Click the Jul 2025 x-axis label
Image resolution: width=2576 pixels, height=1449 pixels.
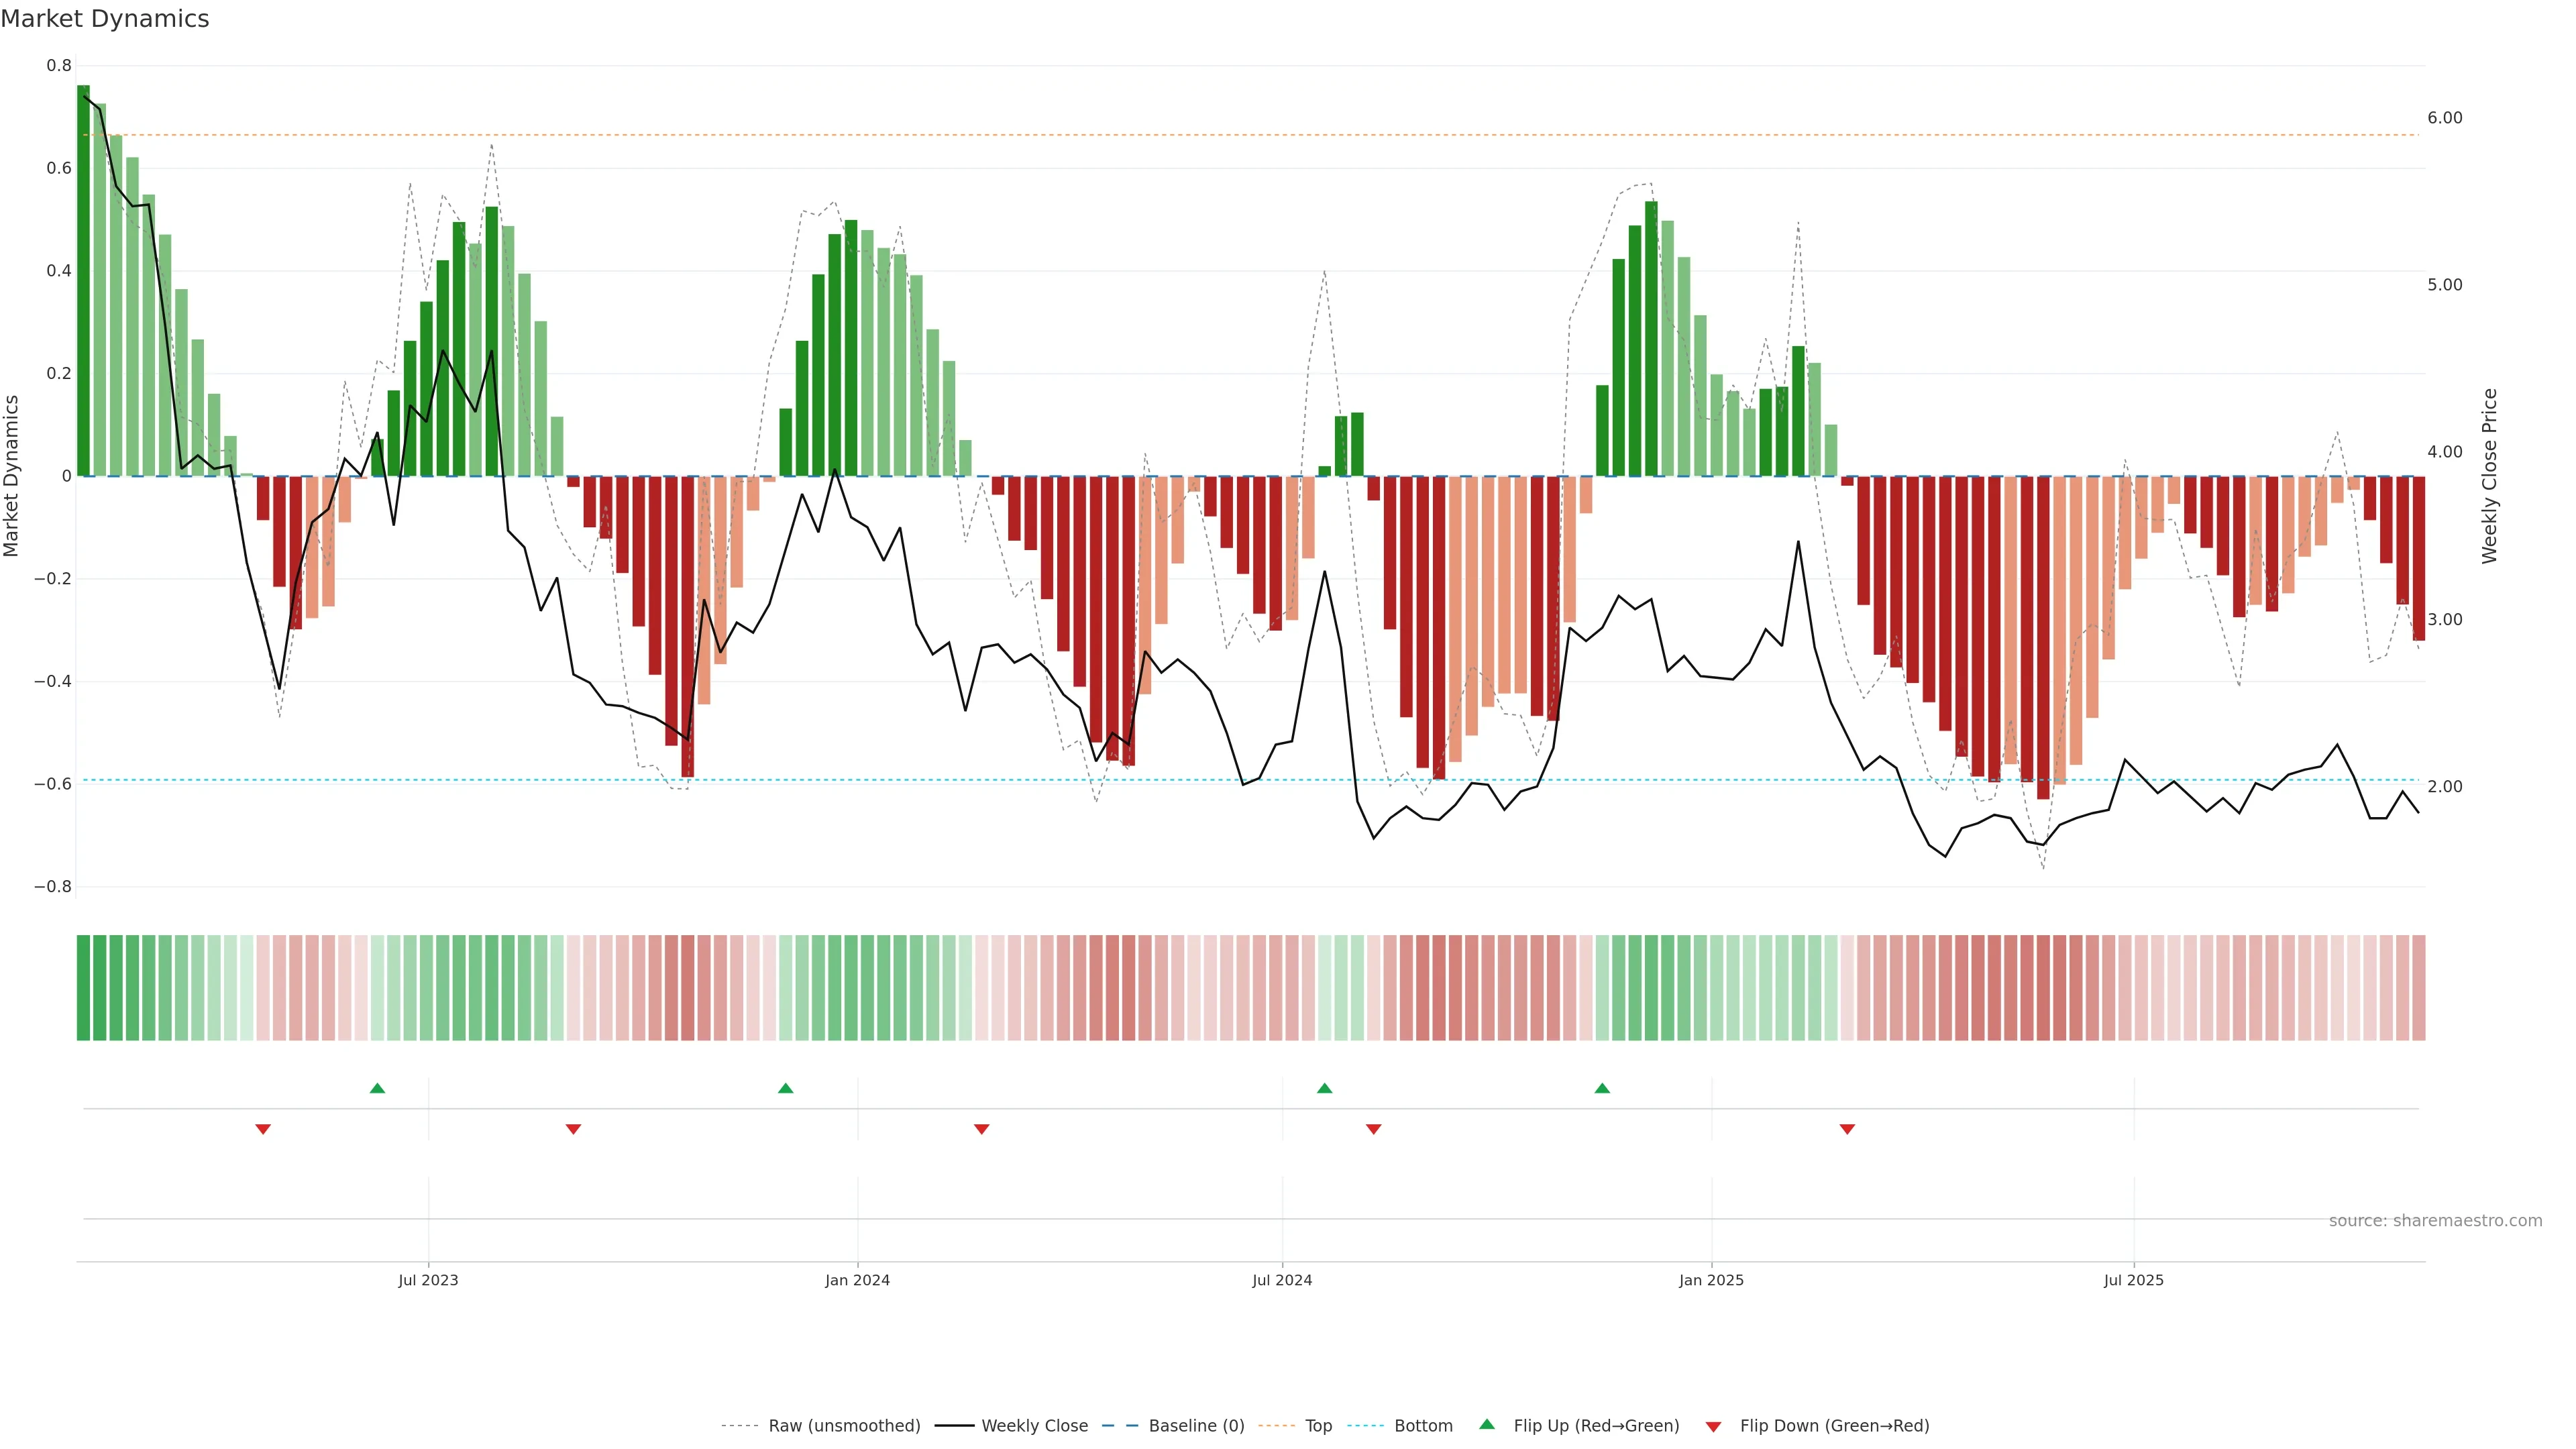pos(2133,1280)
